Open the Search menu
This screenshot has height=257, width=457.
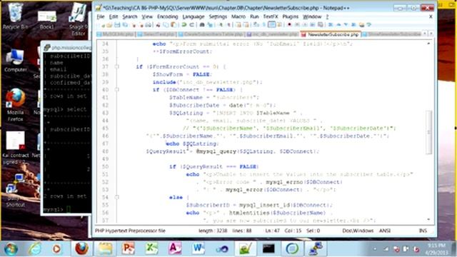(130, 16)
